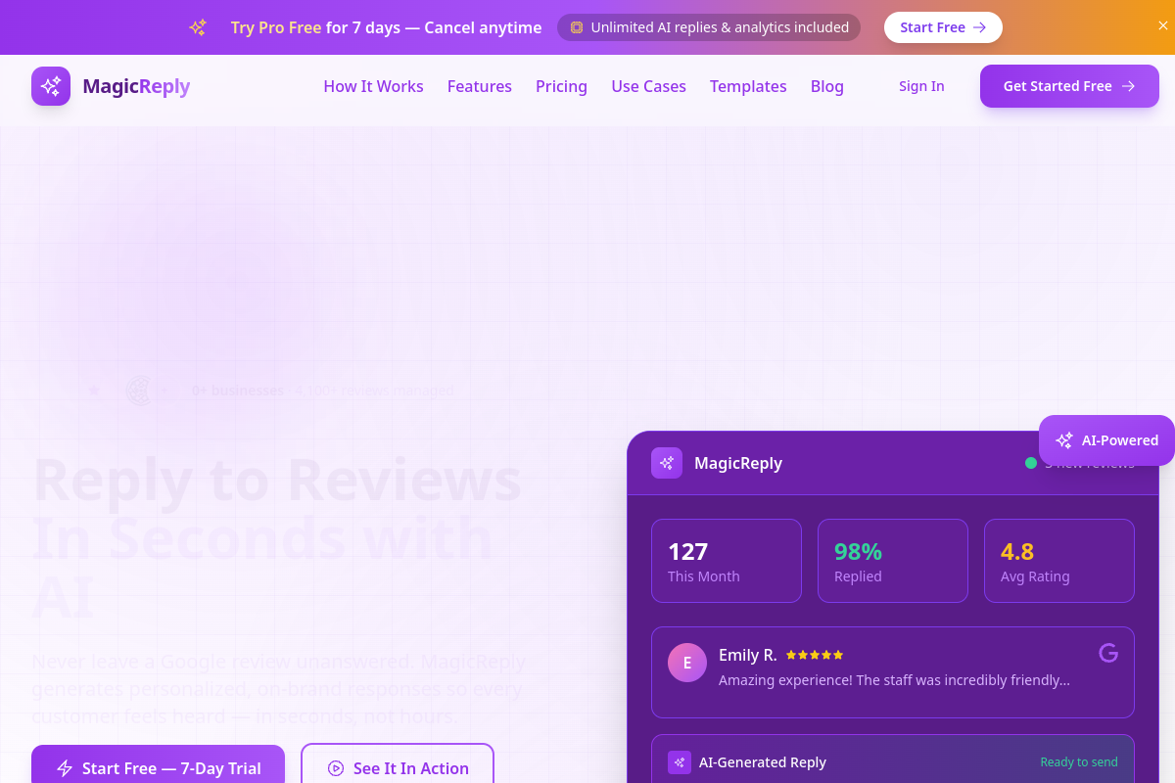Click the Unlimited AI replies & analytics badge
The width and height of the screenshot is (1175, 783).
709,27
